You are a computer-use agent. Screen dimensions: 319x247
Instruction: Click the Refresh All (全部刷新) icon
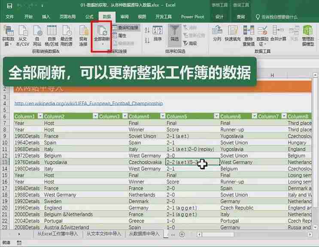[x=101, y=33]
